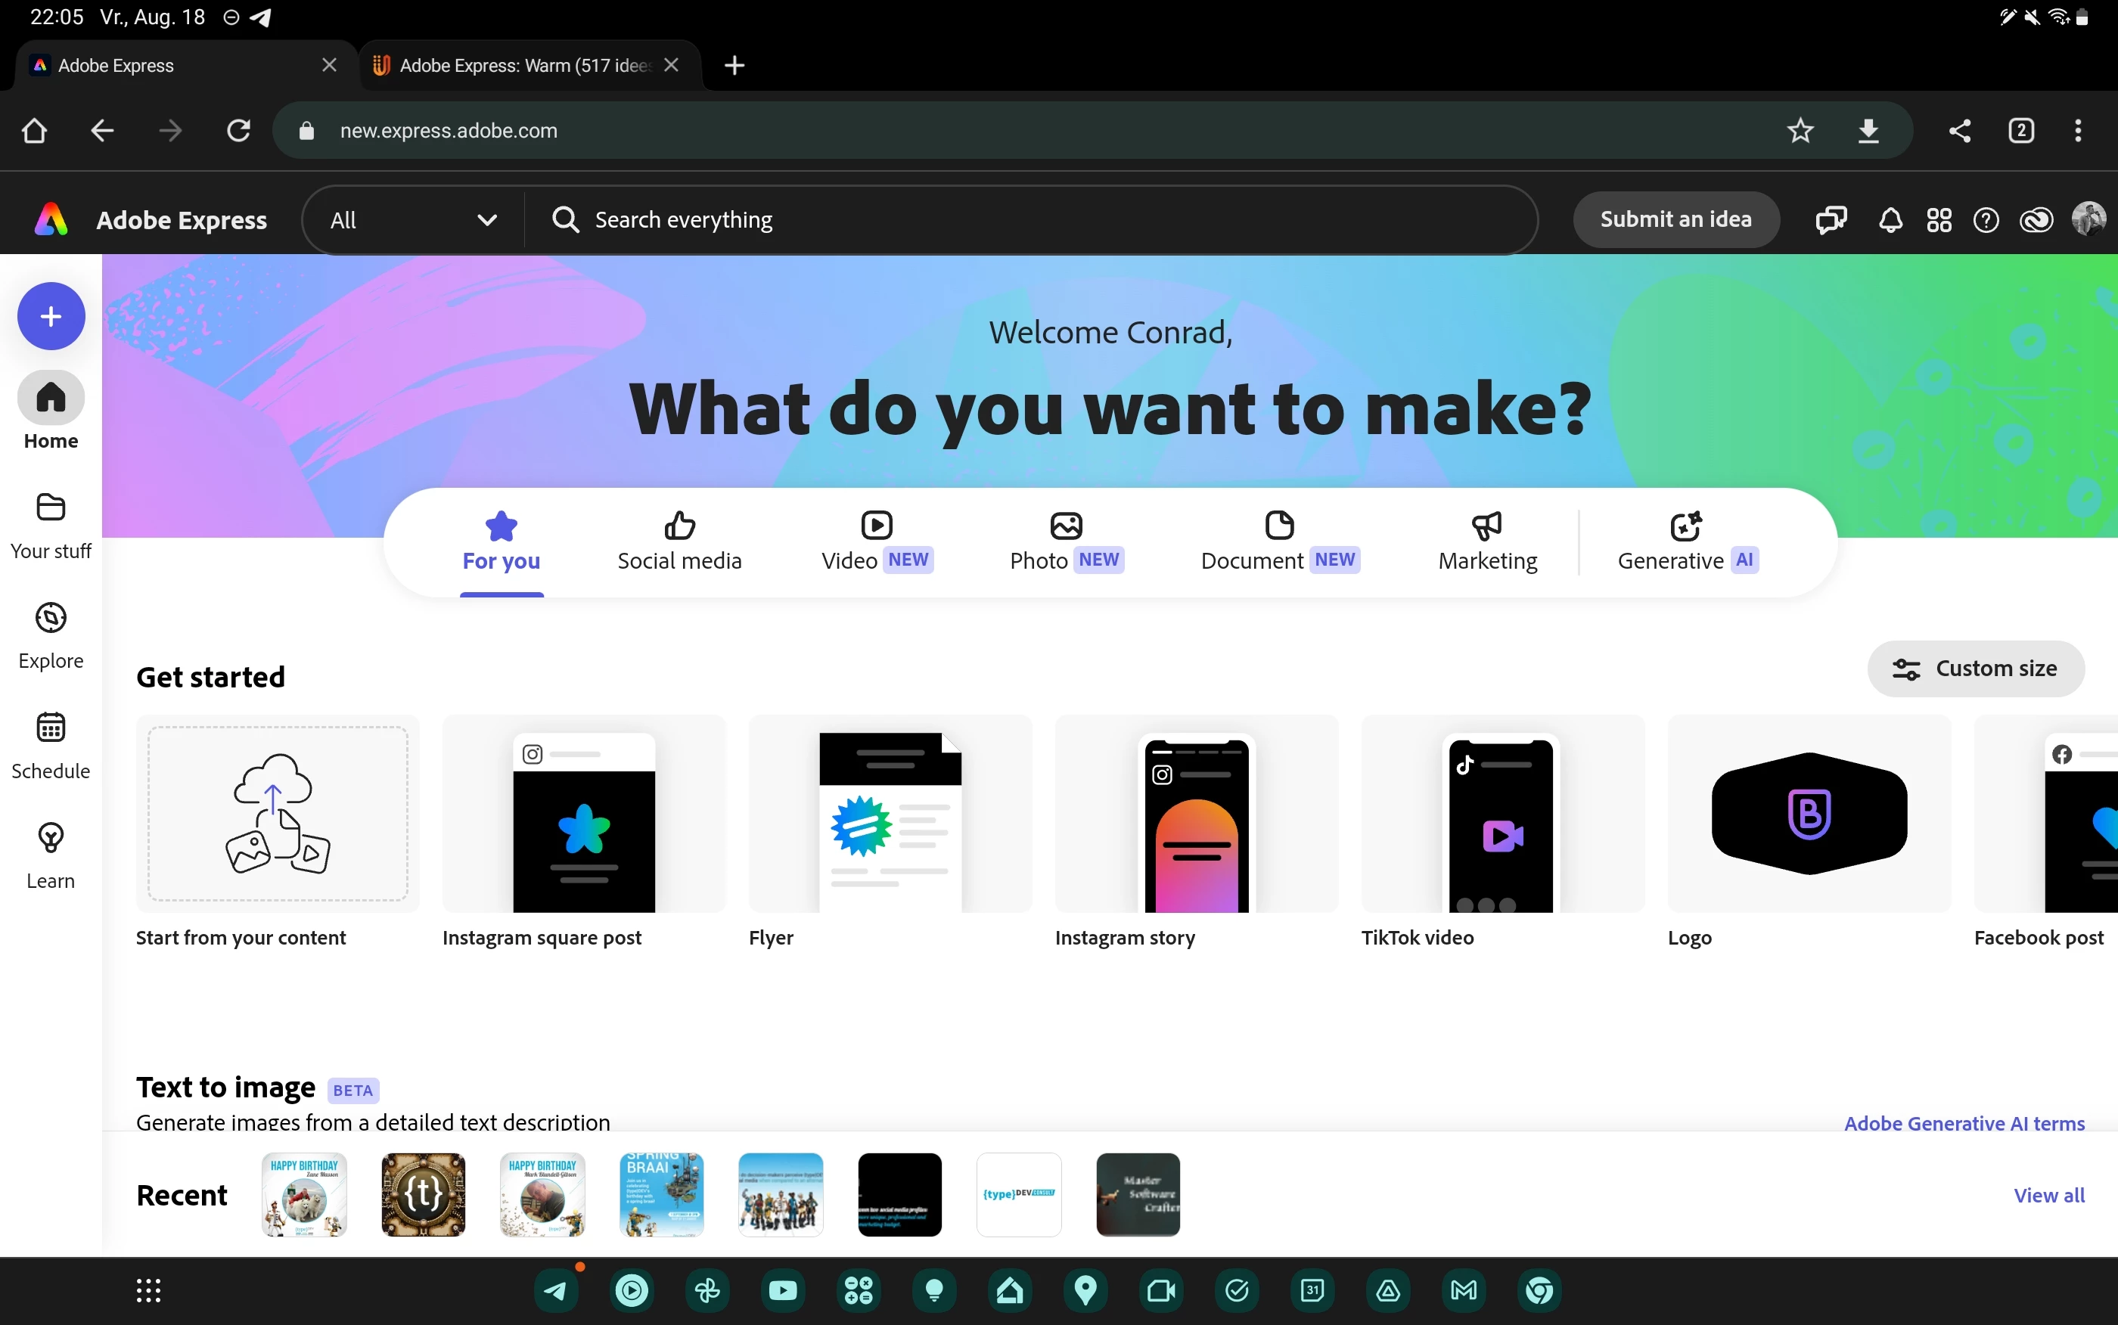Open the Spring Braai recent project
2118x1325 pixels.
(662, 1194)
